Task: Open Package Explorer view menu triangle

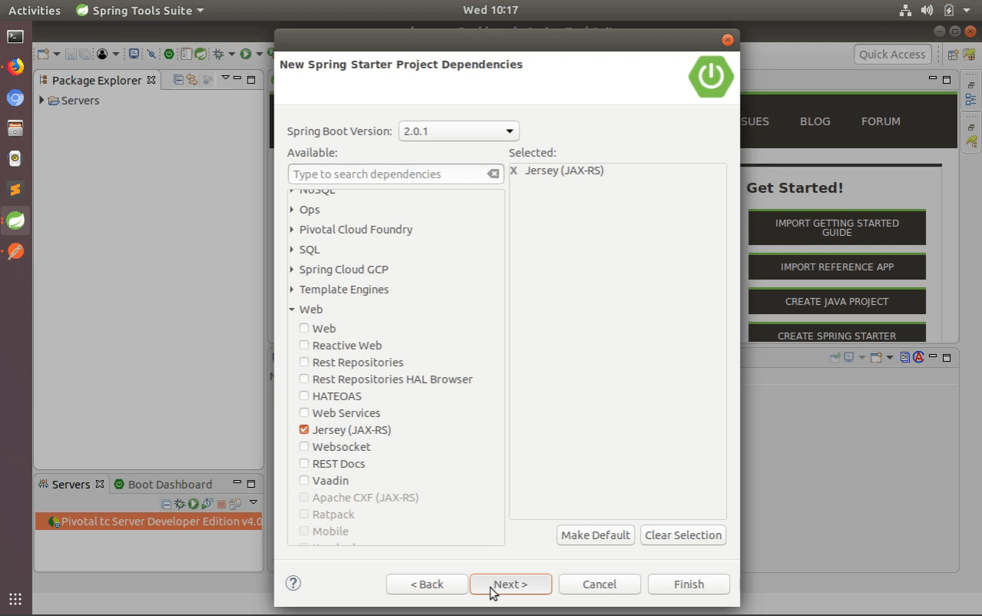Action: coord(225,78)
